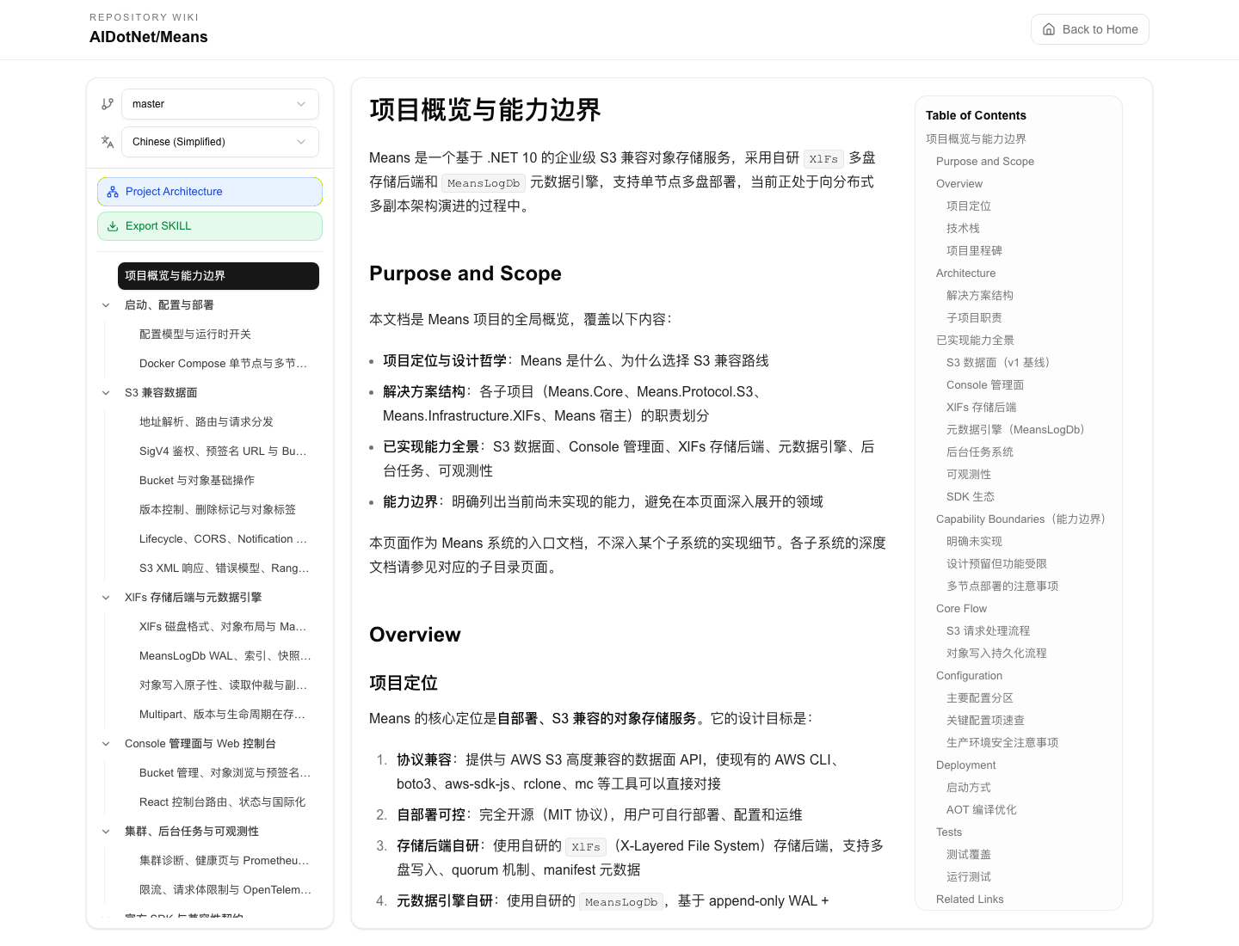Jump to Configuration in contents
The image size is (1239, 946).
tap(970, 676)
